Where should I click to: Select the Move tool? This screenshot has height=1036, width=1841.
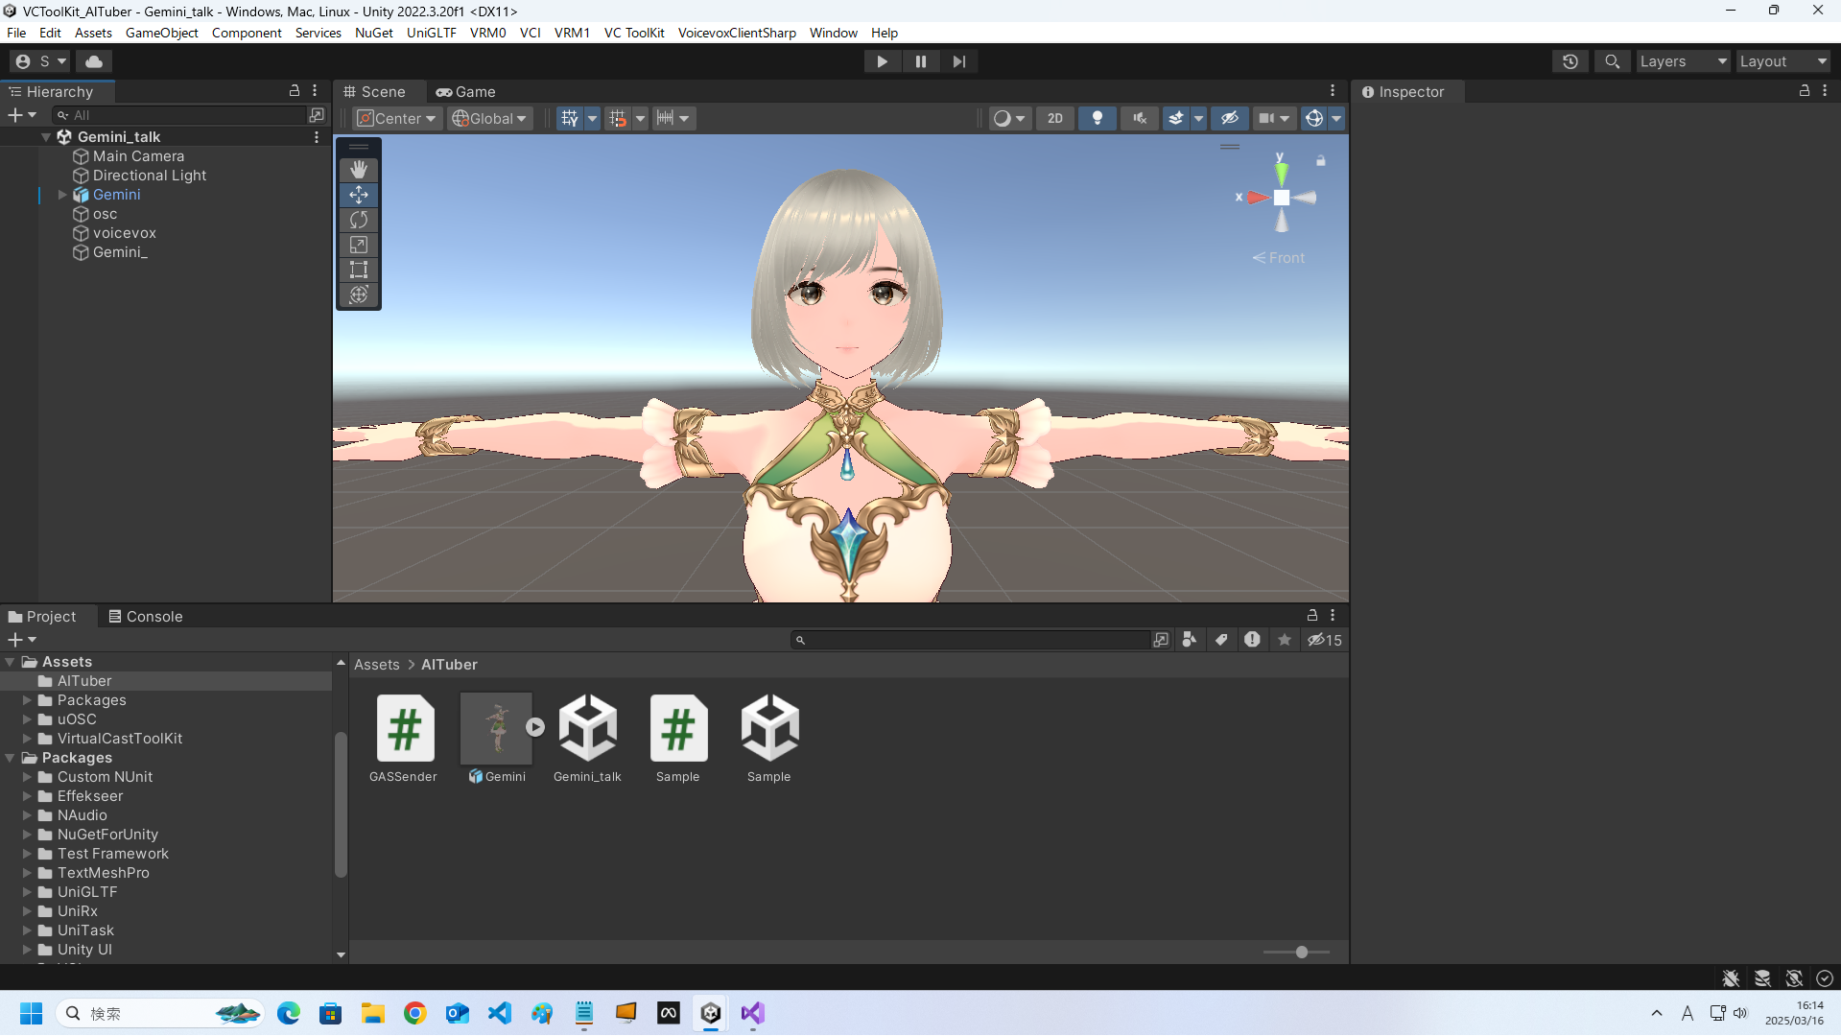(x=359, y=195)
